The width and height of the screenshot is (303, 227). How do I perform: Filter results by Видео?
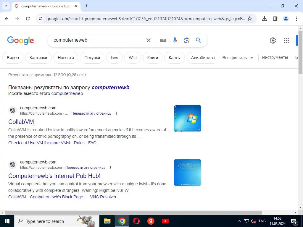13,58
